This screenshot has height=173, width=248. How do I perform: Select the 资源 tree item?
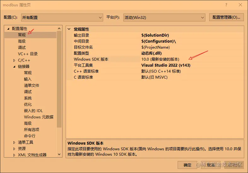tap(22, 149)
